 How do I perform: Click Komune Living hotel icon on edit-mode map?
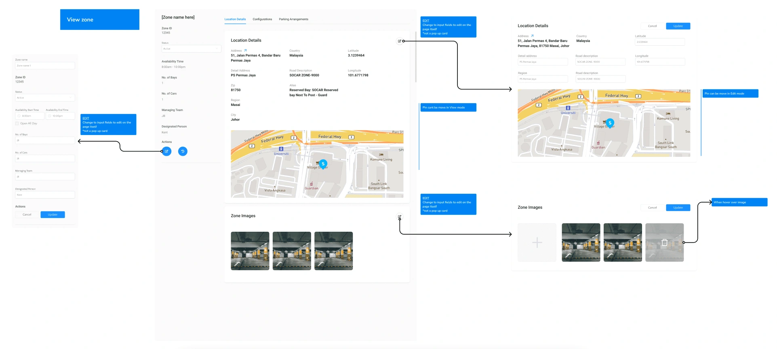(668, 114)
